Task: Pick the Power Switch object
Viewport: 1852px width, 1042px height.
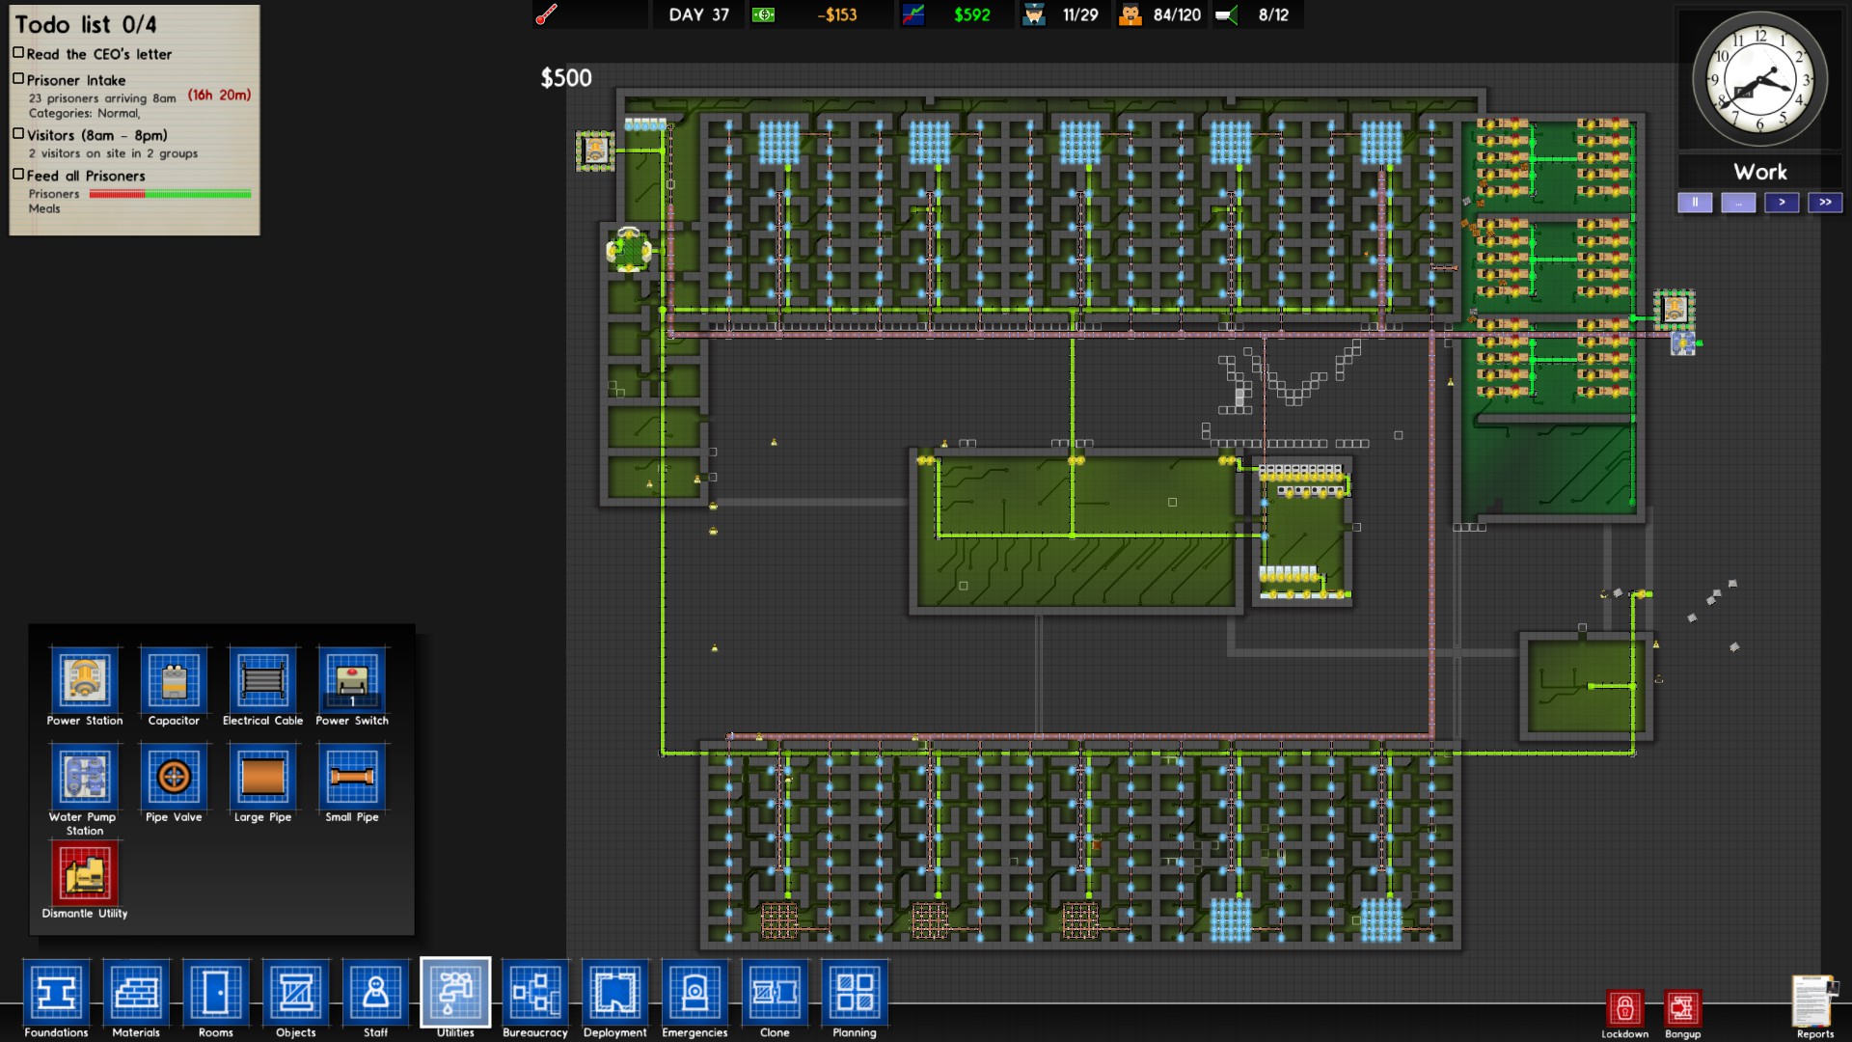Action: pos(351,680)
